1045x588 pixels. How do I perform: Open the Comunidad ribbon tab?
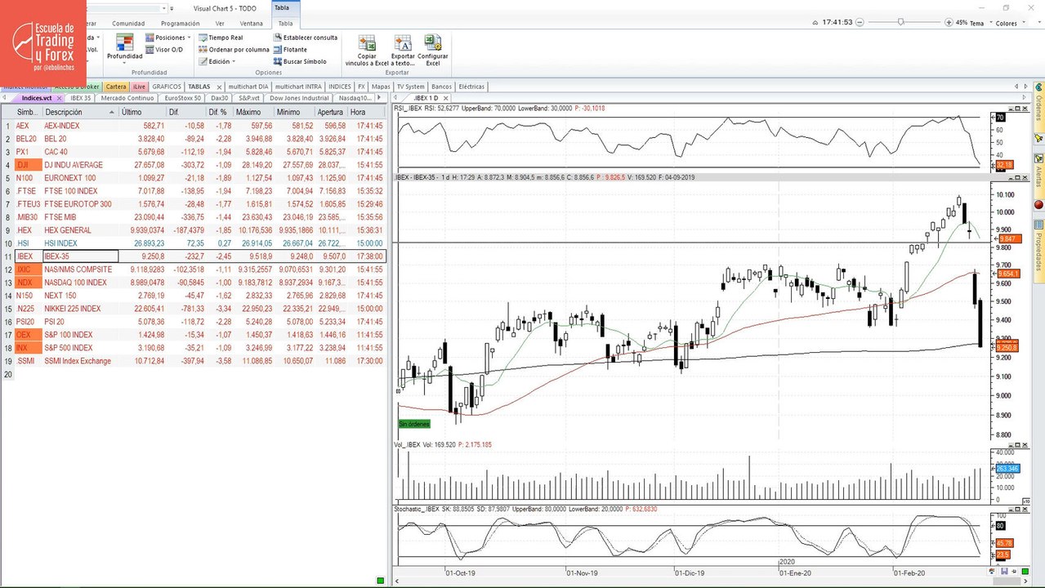tap(128, 23)
